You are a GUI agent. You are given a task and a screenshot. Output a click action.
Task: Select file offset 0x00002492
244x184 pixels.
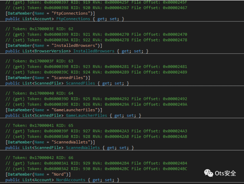175,99
